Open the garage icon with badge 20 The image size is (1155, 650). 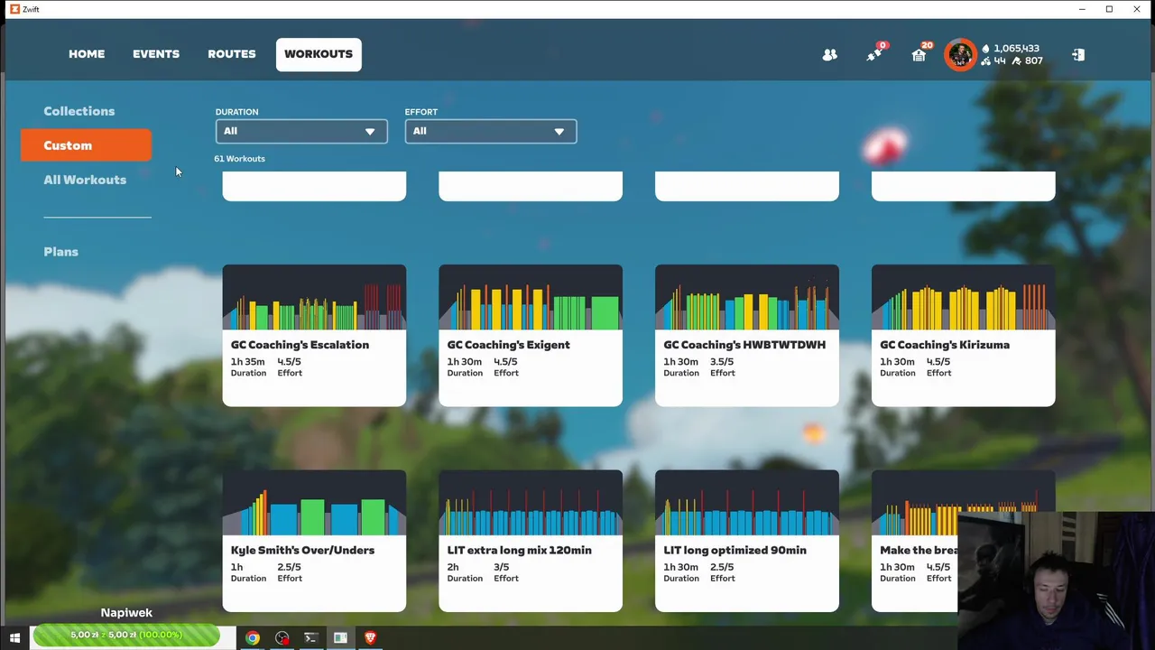pos(919,54)
